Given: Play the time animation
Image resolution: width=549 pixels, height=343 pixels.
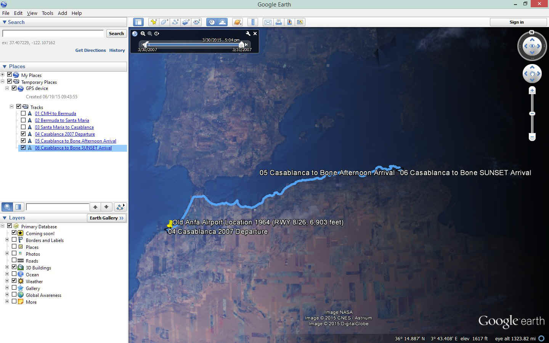Looking at the screenshot, I should [x=157, y=34].
